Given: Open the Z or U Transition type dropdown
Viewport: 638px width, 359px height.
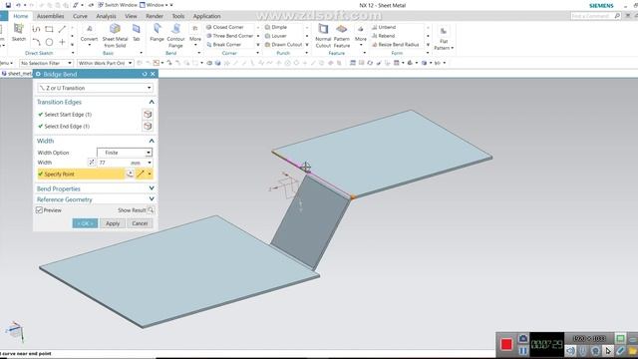Looking at the screenshot, I should [96, 88].
